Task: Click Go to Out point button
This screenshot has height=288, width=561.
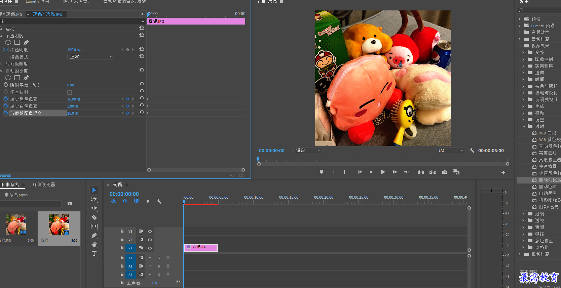Action: [406, 172]
